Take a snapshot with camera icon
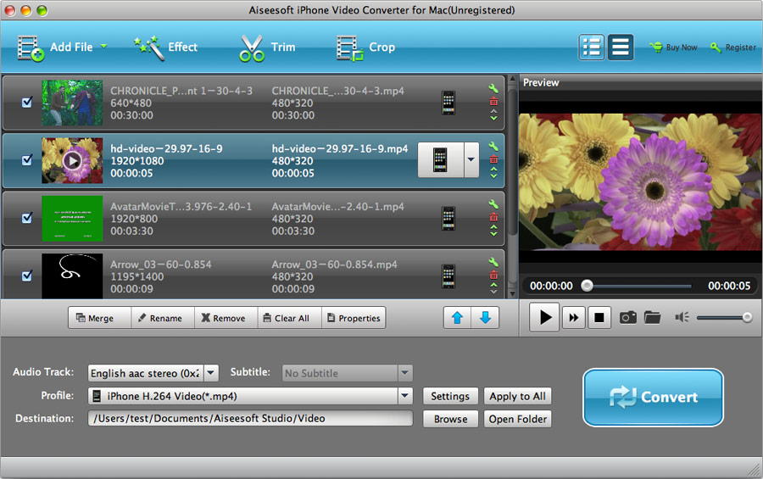The image size is (763, 479). [627, 318]
